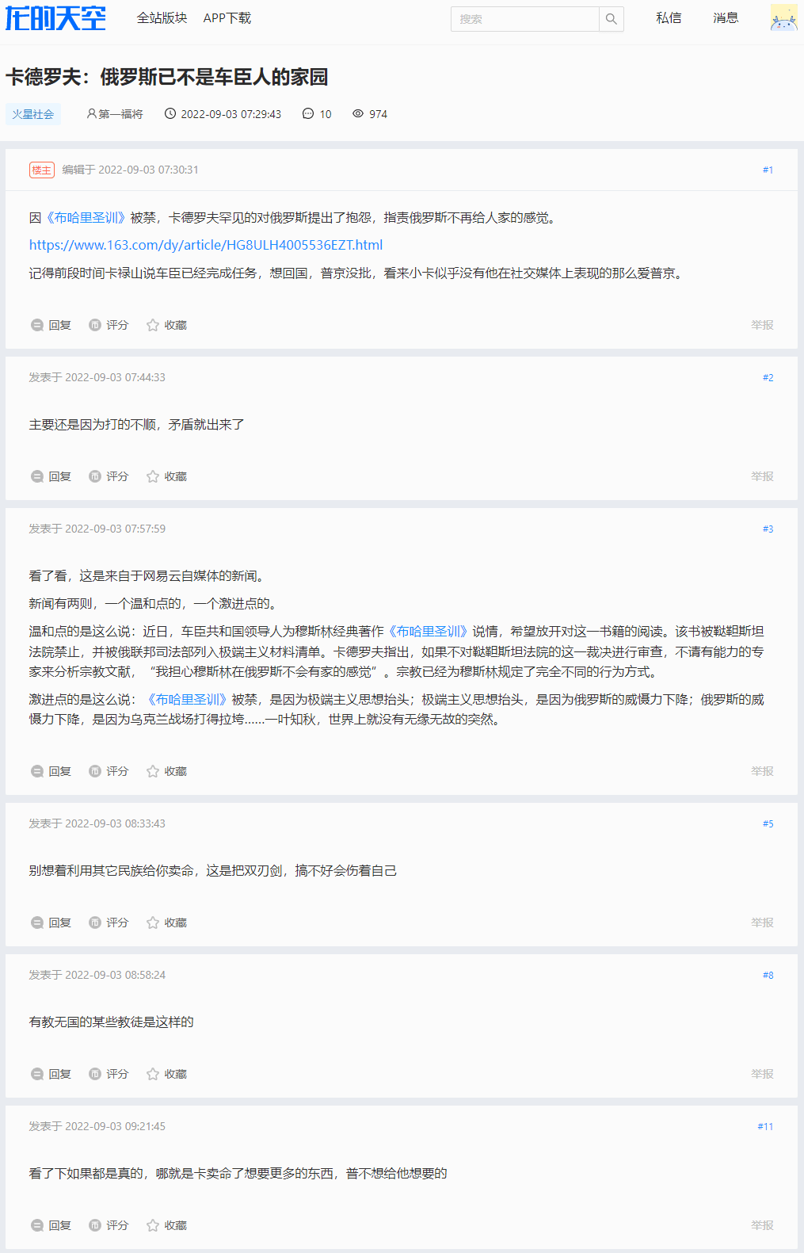Click the clock icon beside the post date
This screenshot has width=804, height=1253.
tap(170, 114)
